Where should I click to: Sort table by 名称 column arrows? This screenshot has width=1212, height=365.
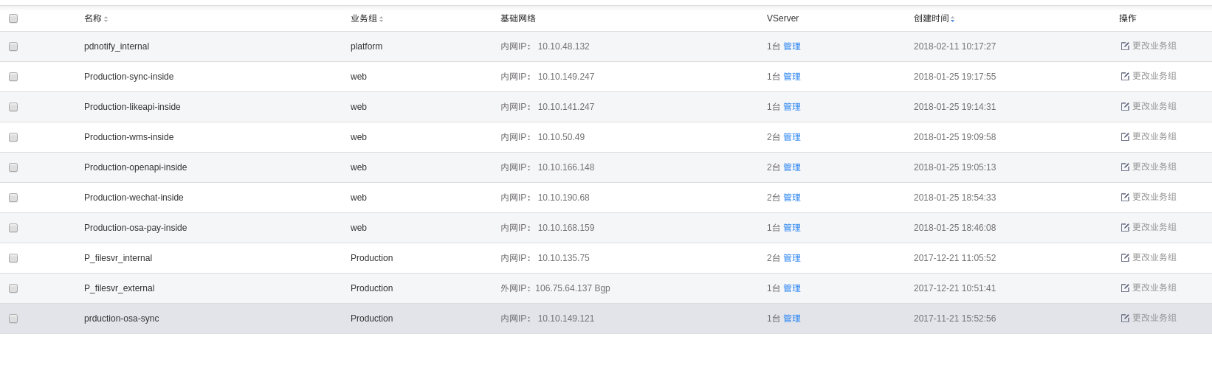pyautogui.click(x=106, y=19)
